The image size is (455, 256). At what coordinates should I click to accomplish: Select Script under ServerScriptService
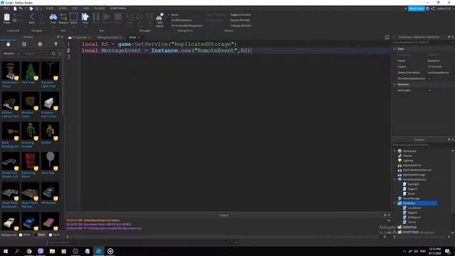tap(411, 193)
